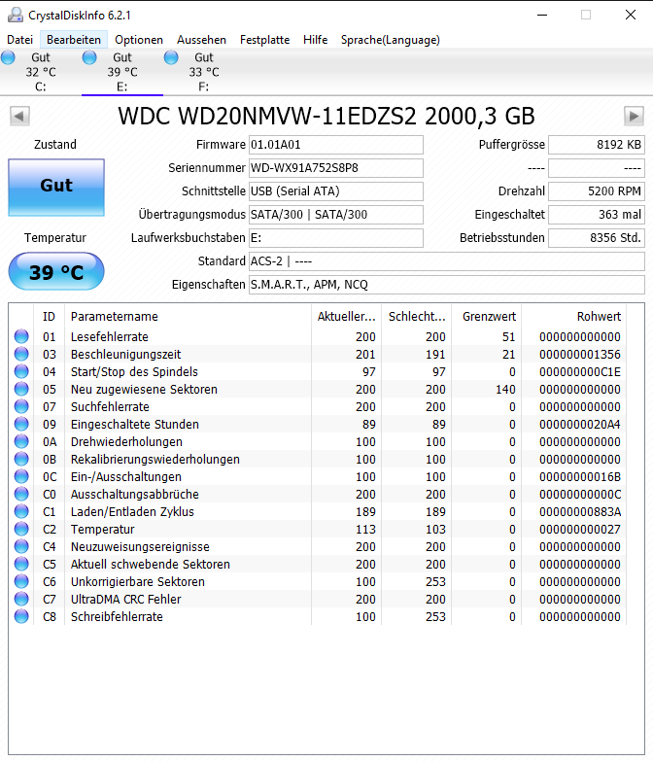Click the Puffergrösse value 8192 KB
The image size is (653, 761).
click(597, 145)
